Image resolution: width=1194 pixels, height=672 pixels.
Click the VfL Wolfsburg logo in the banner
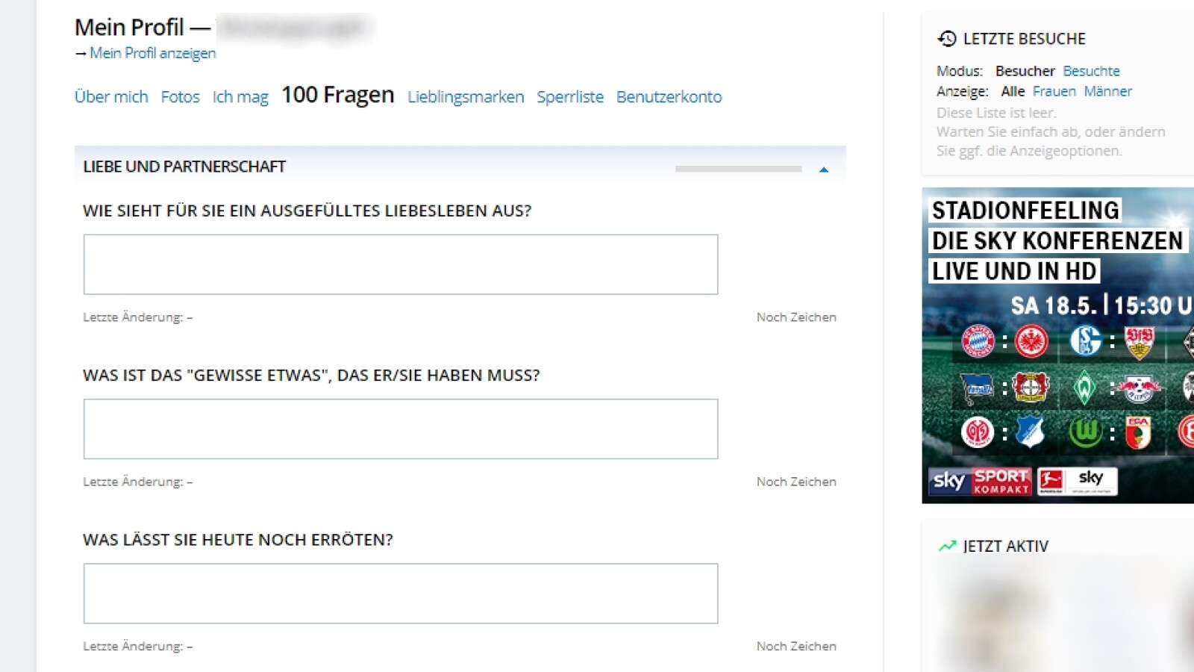[x=1086, y=431]
